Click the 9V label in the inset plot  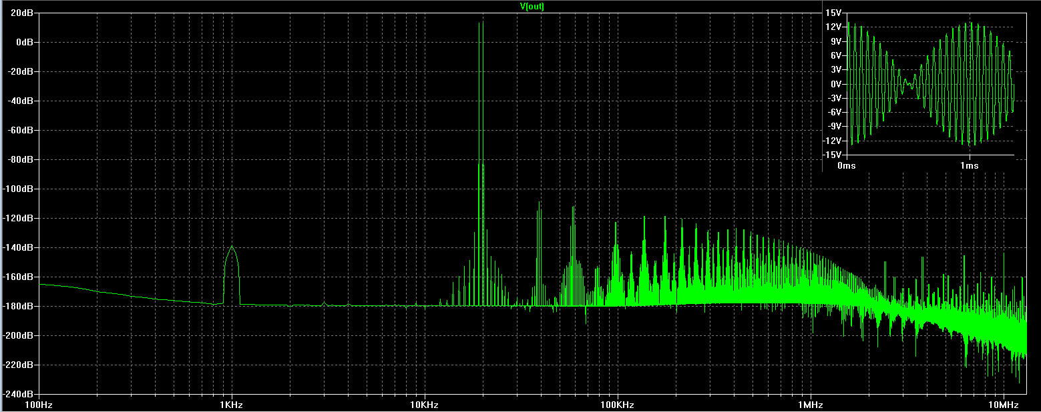pyautogui.click(x=835, y=41)
